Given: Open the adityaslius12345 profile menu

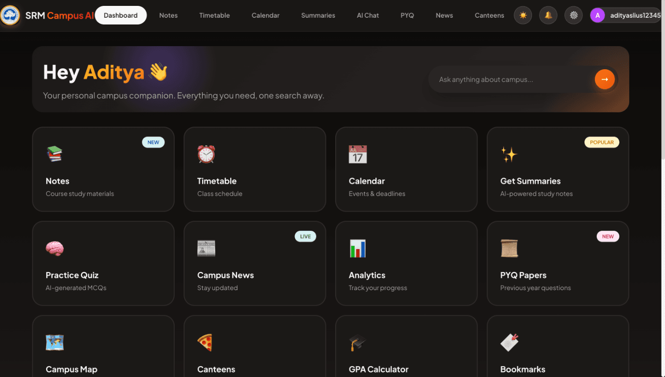Looking at the screenshot, I should [625, 15].
